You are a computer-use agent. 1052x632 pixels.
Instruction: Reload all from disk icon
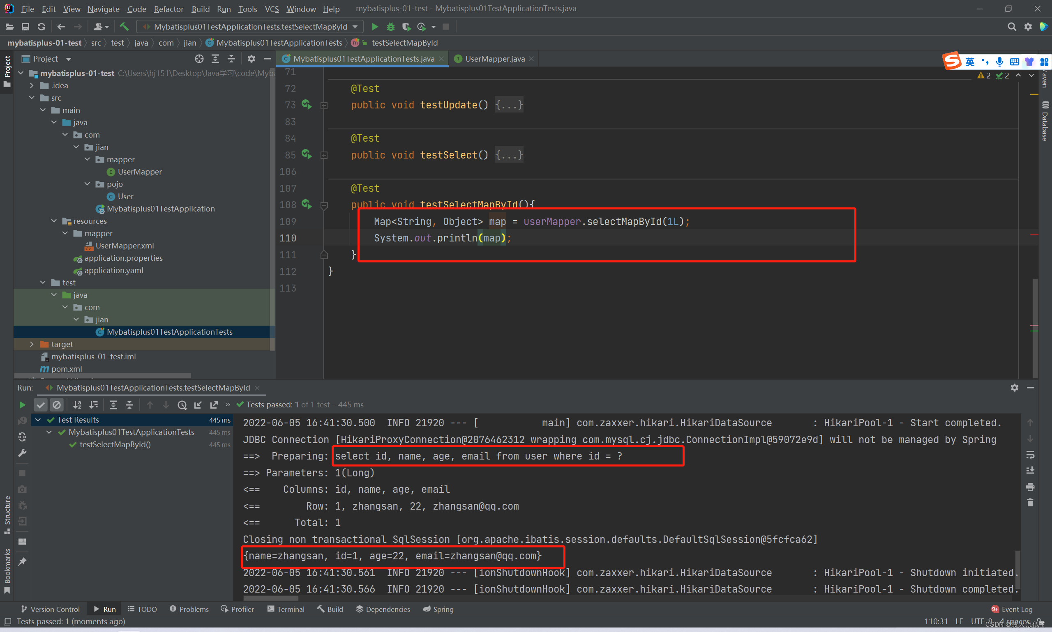(x=41, y=26)
